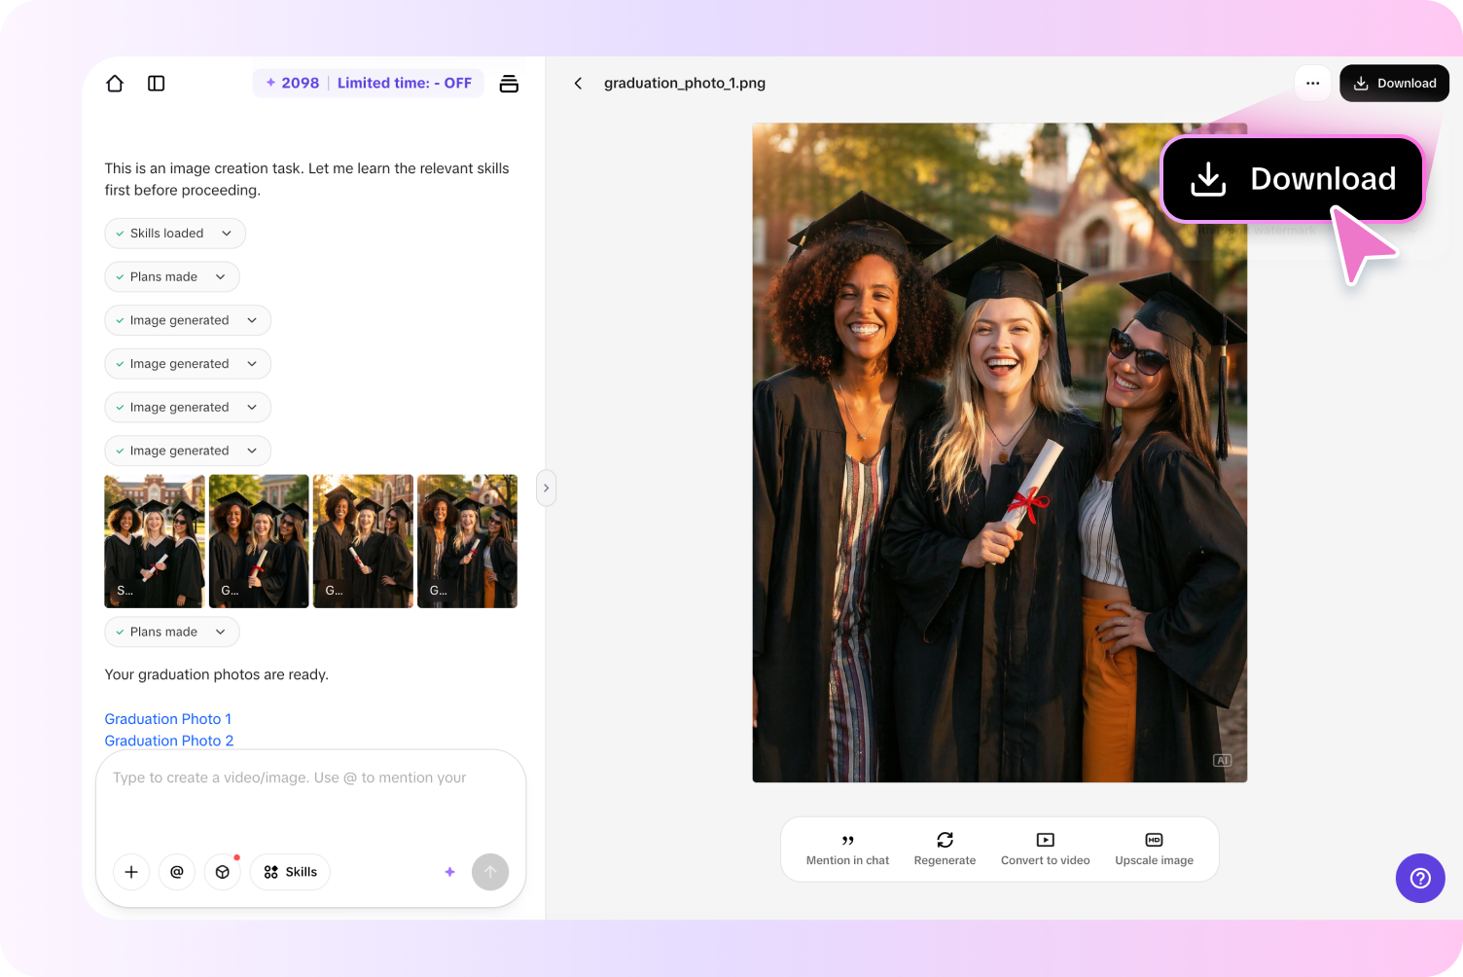Click Regenerate

pyautogui.click(x=945, y=850)
